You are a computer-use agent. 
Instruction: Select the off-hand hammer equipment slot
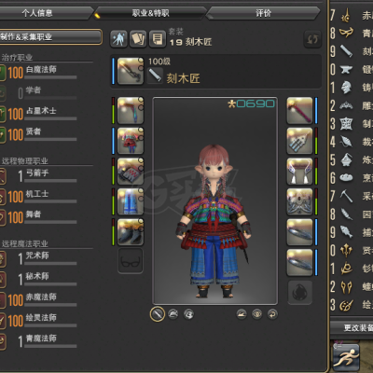pos(299,111)
